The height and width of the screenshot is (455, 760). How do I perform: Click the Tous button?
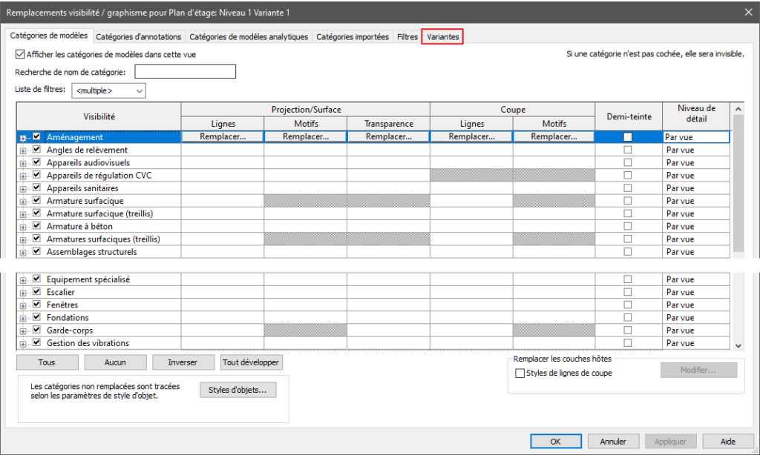click(47, 362)
